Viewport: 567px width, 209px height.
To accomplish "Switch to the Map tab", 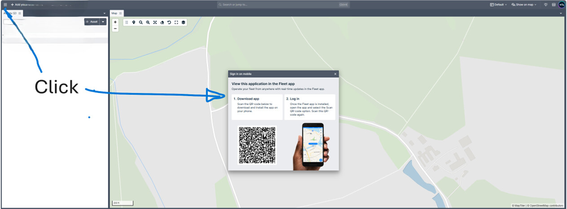I will (114, 13).
